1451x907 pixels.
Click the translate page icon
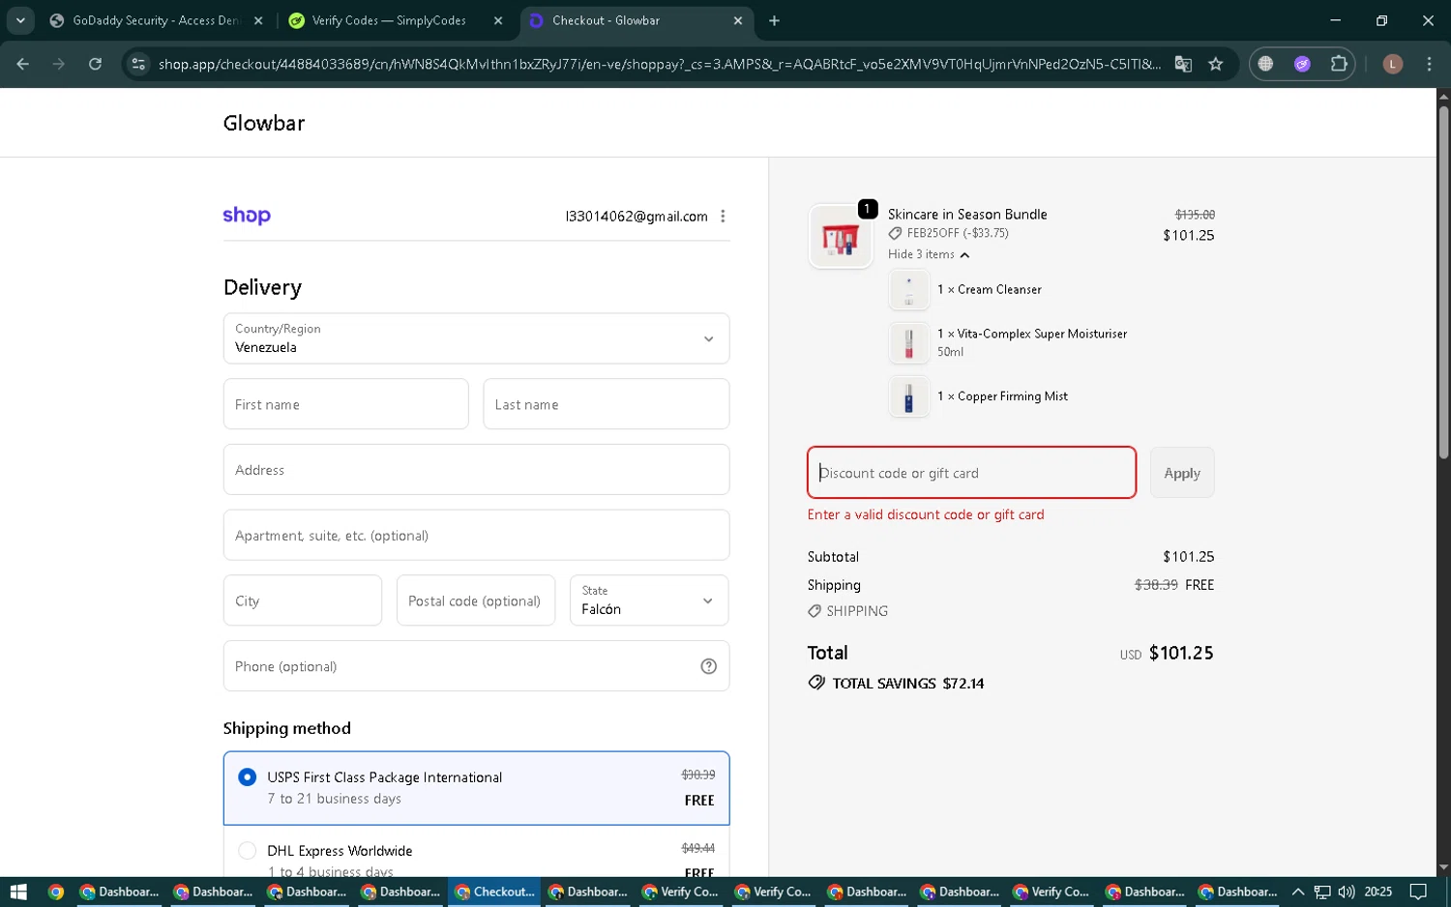1183,64
